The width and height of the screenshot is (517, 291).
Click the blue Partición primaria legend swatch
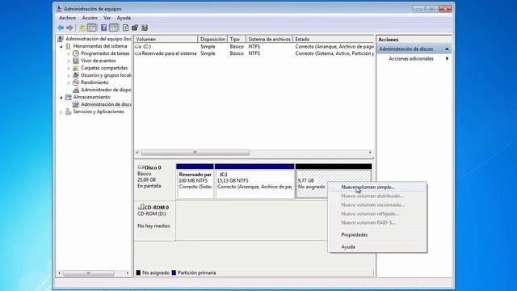point(174,272)
